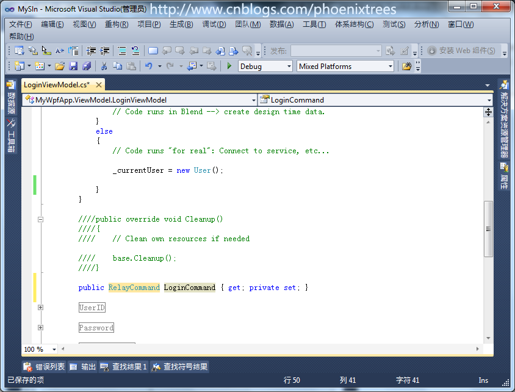Viewport: 515px width, 392px height.
Task: Click the Open File folder icon
Action: 60,67
